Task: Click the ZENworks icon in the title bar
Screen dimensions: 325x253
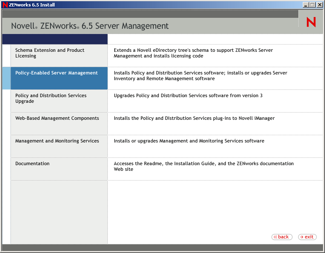Action: click(4, 4)
